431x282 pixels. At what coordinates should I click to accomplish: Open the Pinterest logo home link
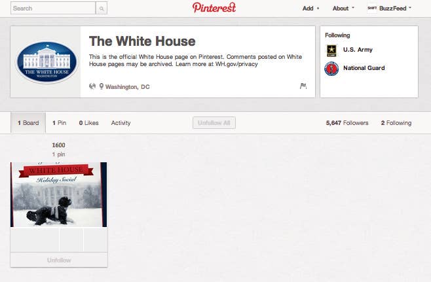pos(214,8)
